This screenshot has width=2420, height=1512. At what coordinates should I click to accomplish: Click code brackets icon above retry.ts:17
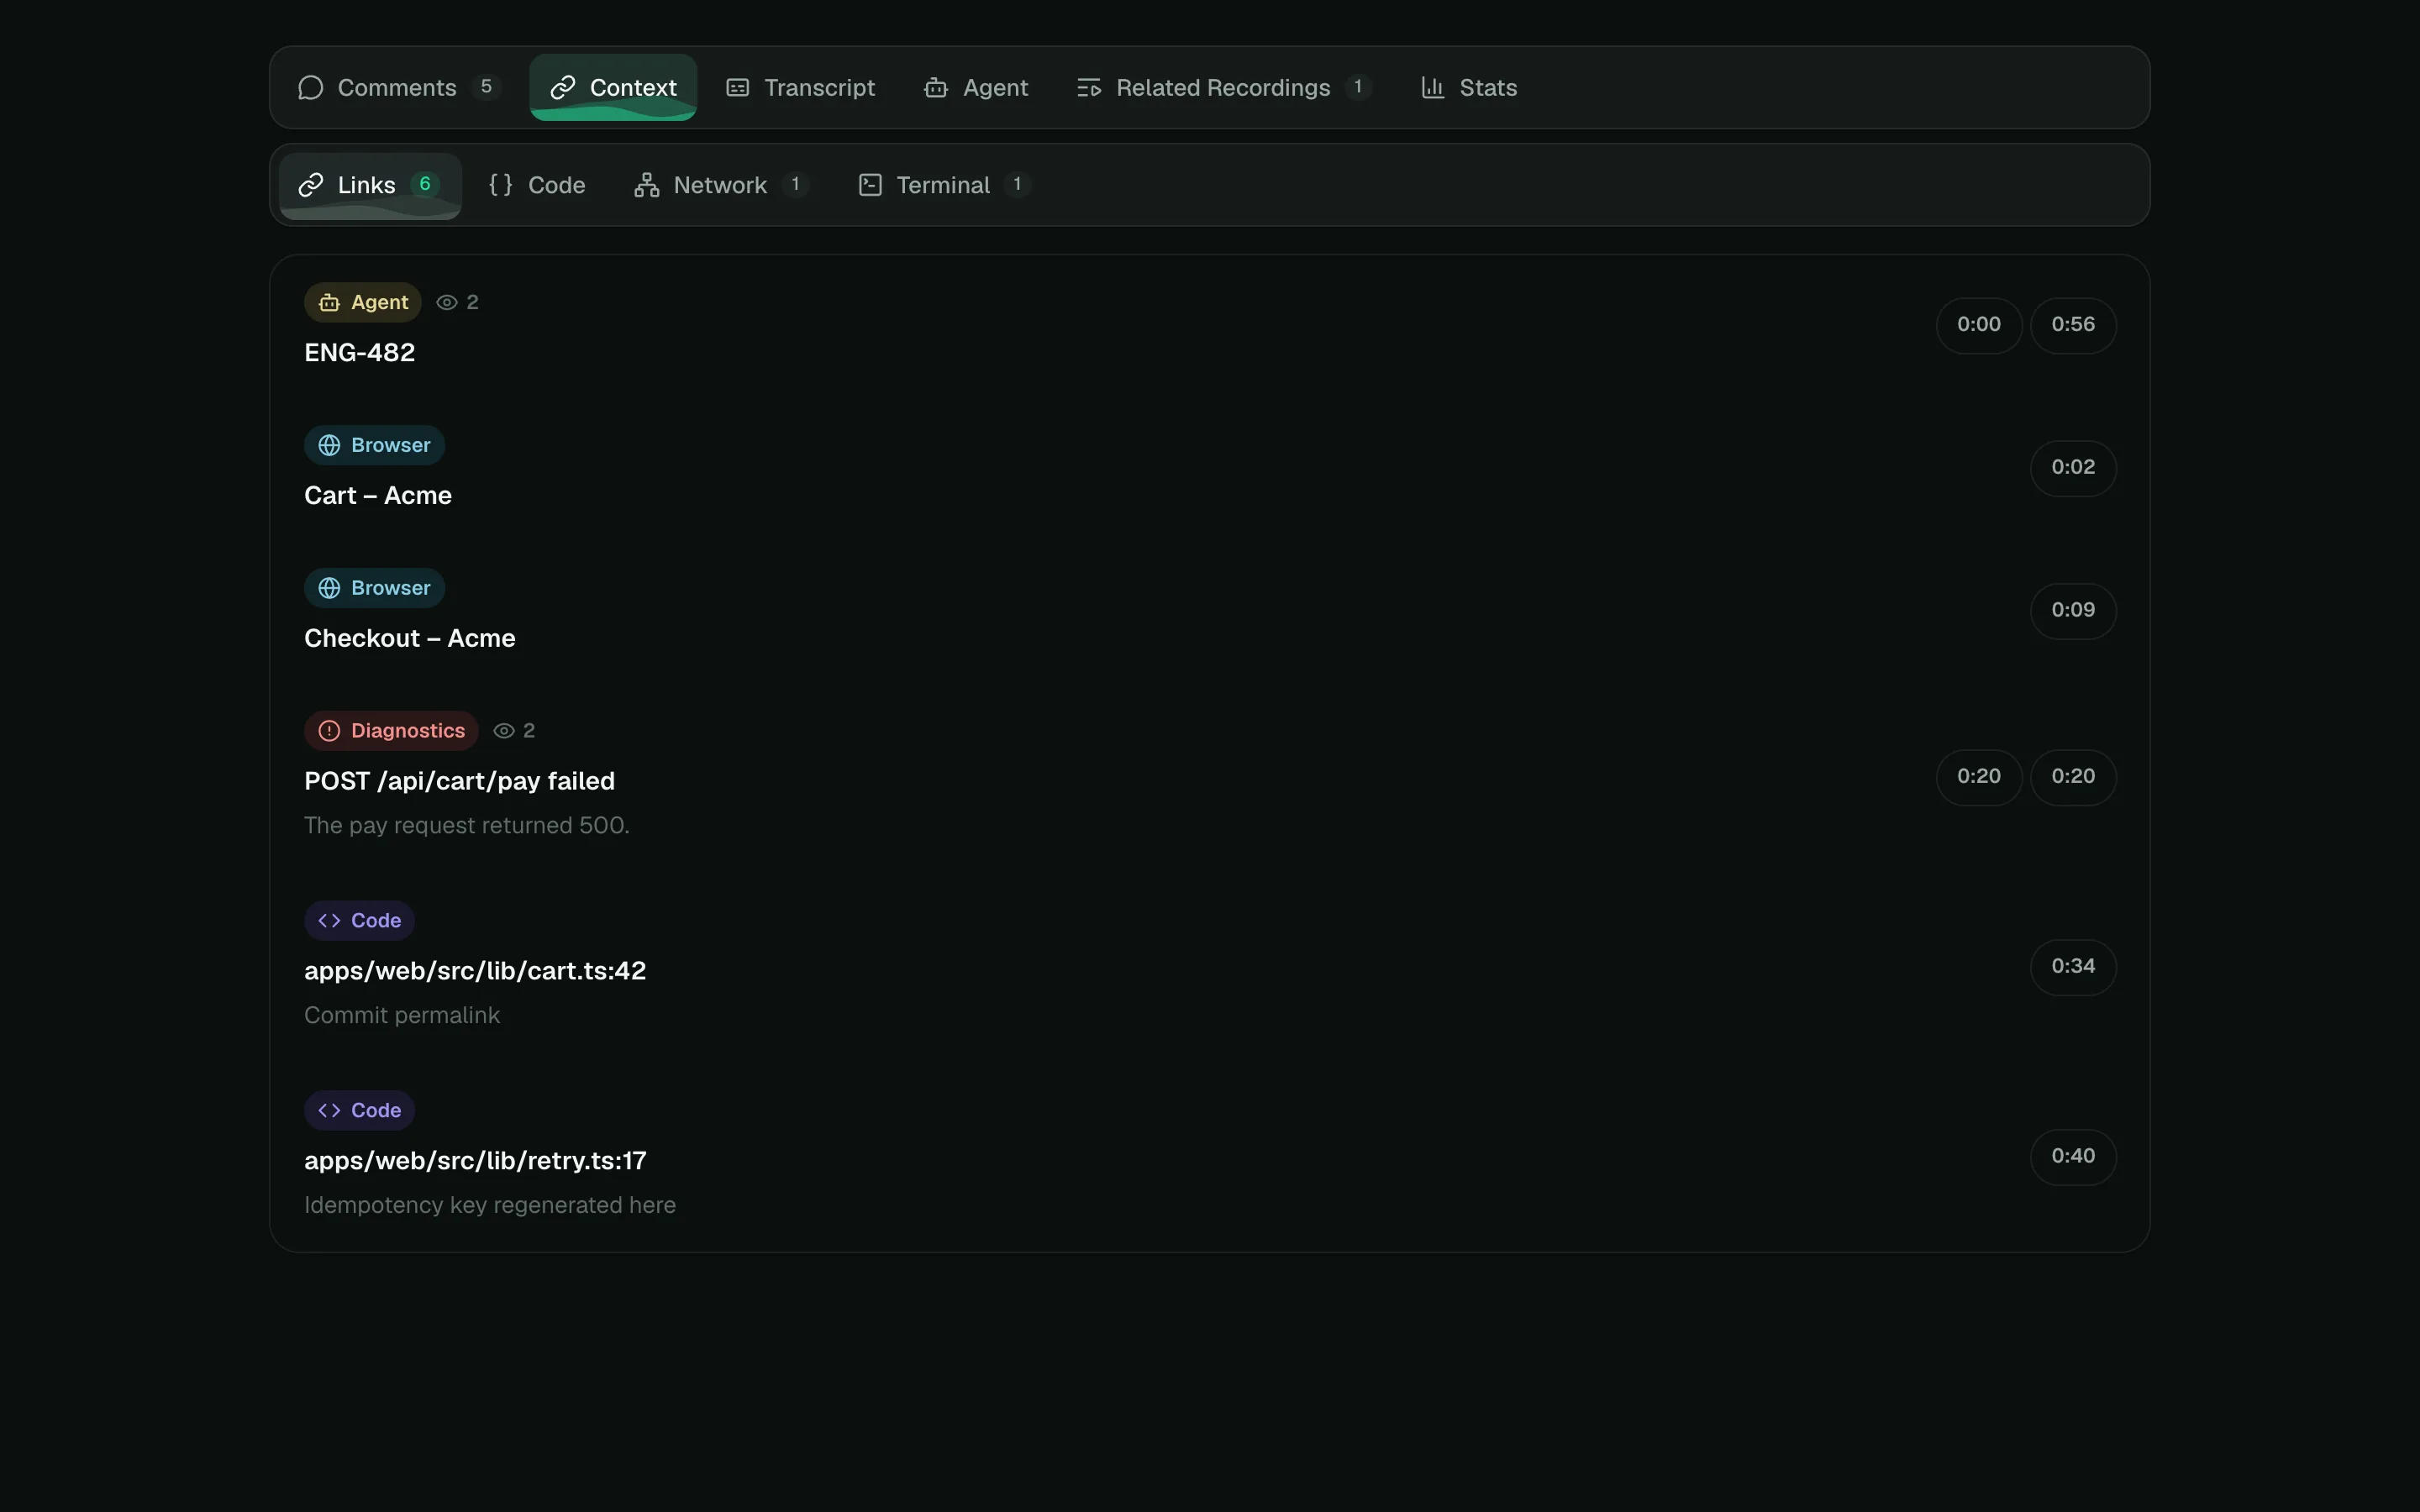tap(329, 1111)
